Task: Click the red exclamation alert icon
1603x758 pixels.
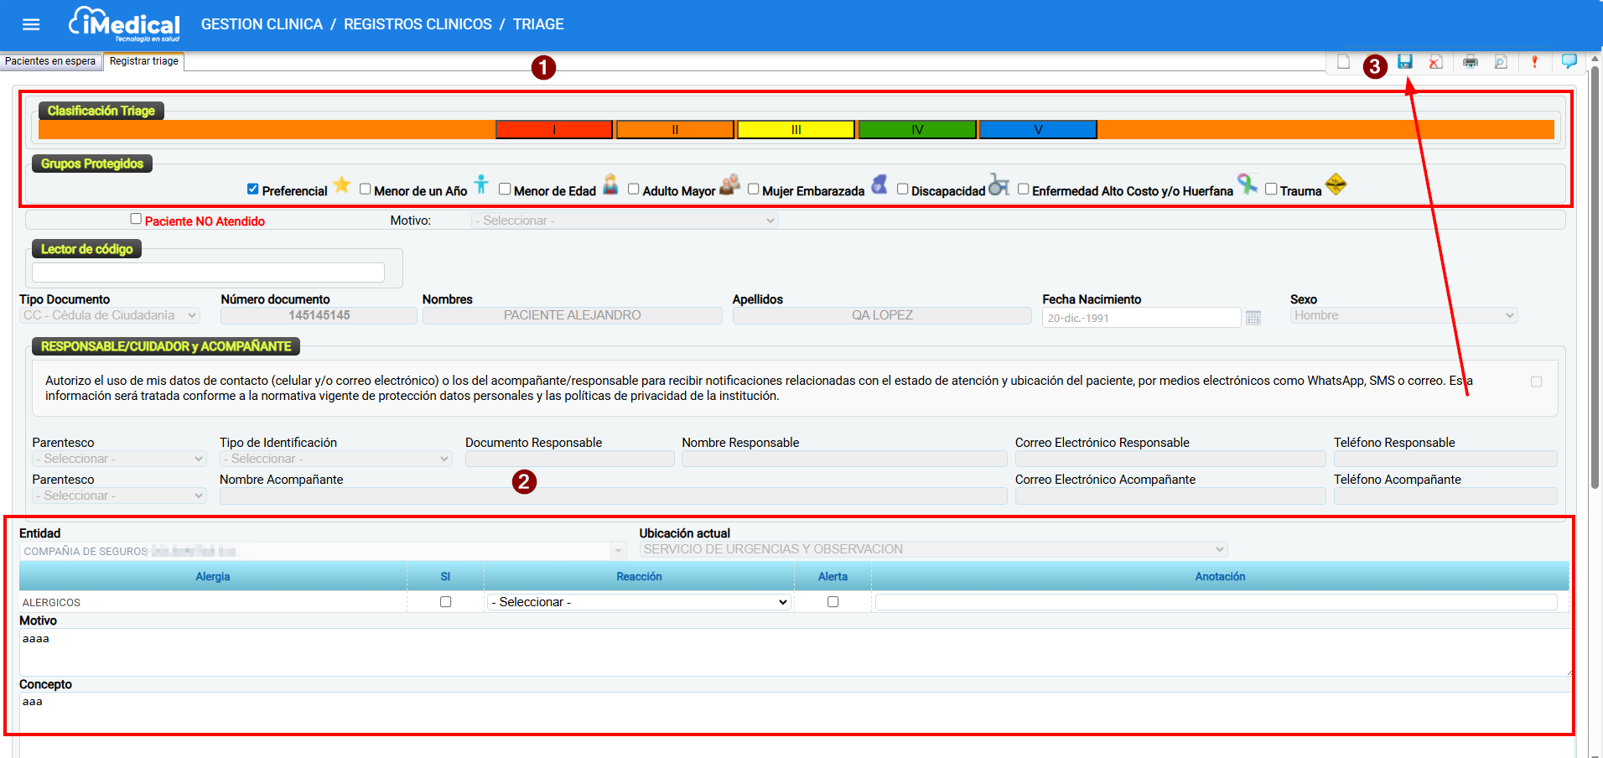Action: point(1534,62)
